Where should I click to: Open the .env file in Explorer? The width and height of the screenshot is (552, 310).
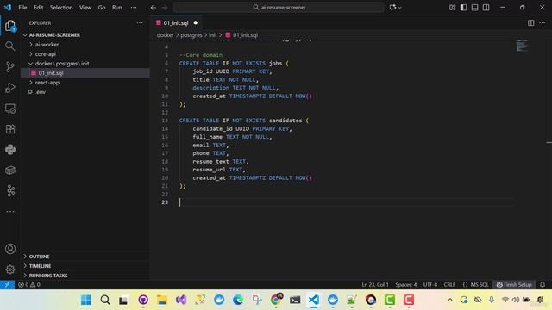(x=41, y=92)
